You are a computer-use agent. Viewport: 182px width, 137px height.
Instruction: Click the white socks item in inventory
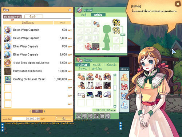click(90, 85)
